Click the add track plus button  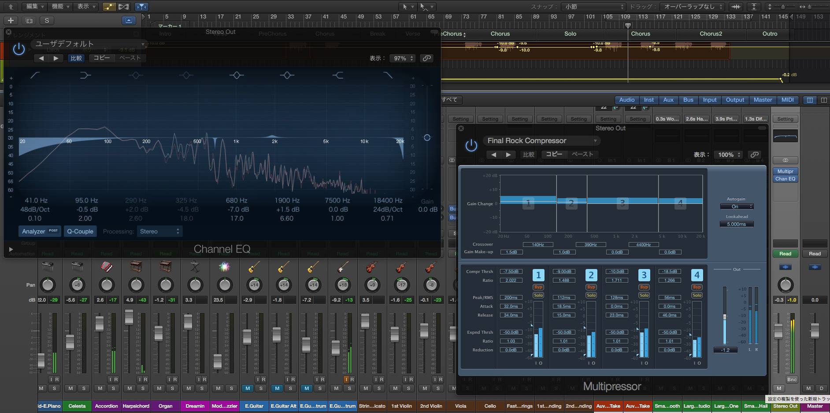pyautogui.click(x=11, y=20)
